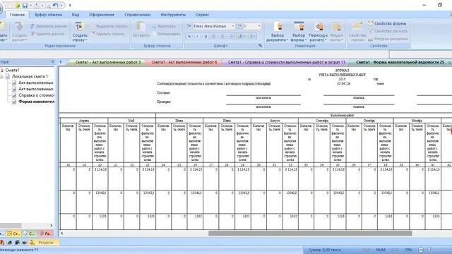Click Раздел сметы icon
Viewport: 452px width, 254px height.
coord(336,31)
